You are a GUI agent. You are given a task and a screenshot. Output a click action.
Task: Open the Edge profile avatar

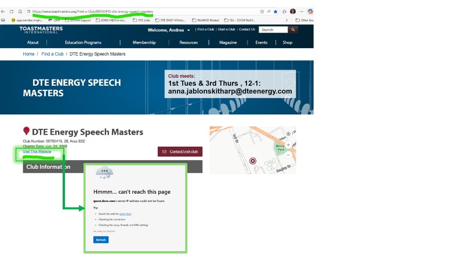click(293, 11)
